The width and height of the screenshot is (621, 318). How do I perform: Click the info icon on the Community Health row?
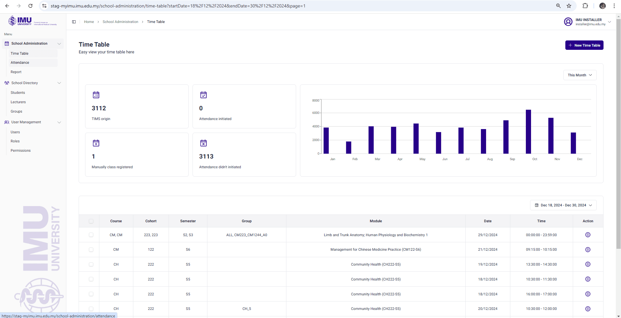588,264
